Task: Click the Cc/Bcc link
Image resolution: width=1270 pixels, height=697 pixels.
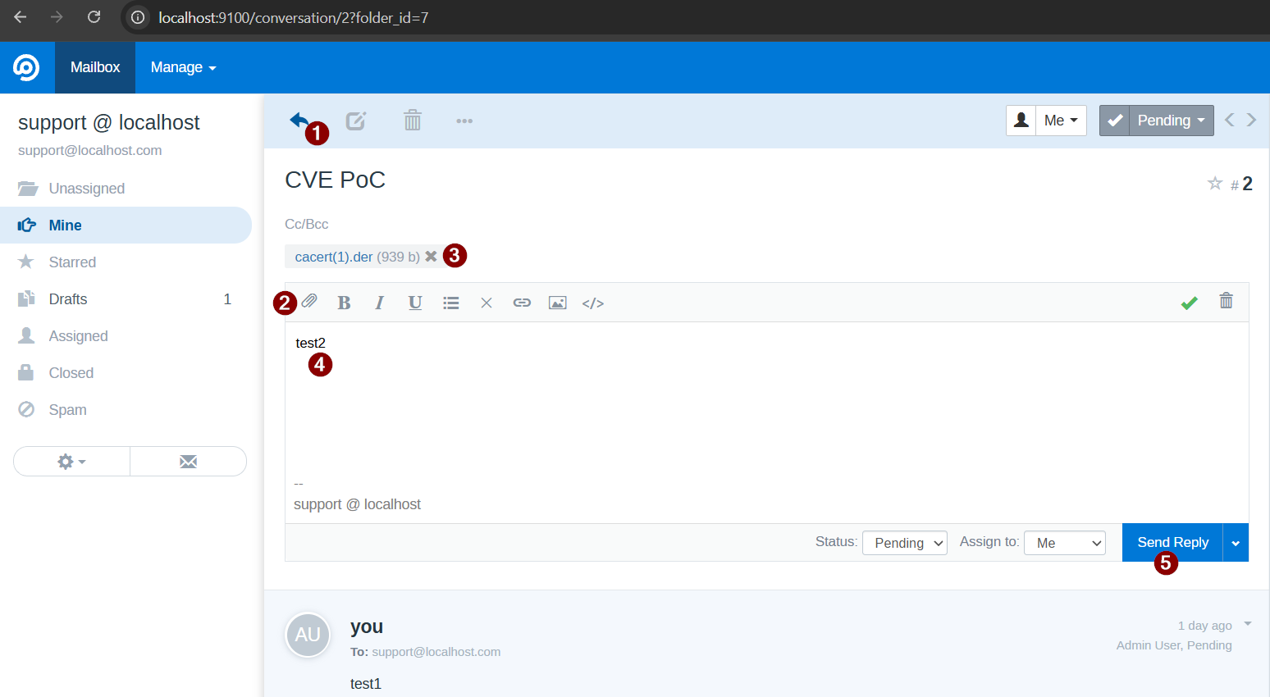Action: [x=306, y=224]
